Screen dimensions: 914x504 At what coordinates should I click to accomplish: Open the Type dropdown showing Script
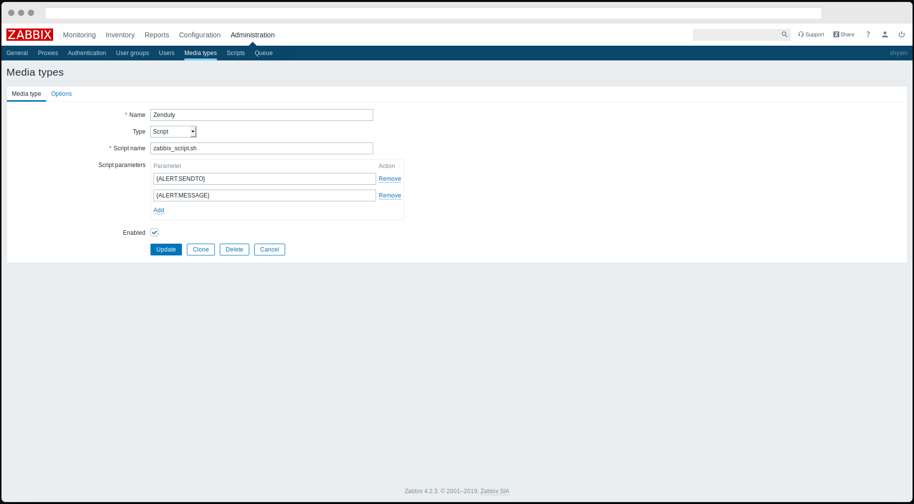point(174,132)
